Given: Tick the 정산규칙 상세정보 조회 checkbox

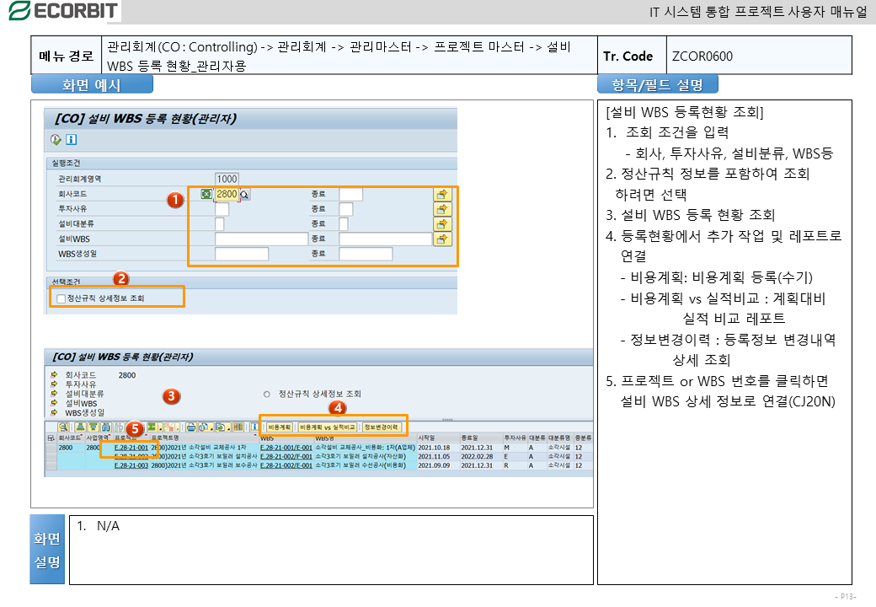Looking at the screenshot, I should point(61,298).
